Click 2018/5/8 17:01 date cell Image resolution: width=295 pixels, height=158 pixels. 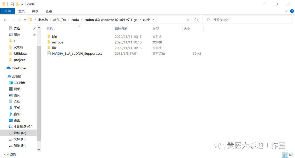click(126, 54)
